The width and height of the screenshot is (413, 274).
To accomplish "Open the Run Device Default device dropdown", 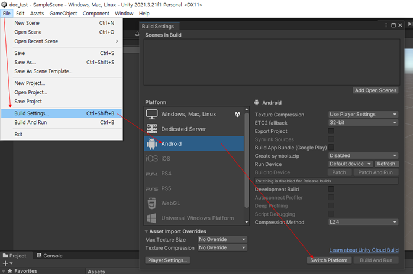I will pyautogui.click(x=350, y=164).
